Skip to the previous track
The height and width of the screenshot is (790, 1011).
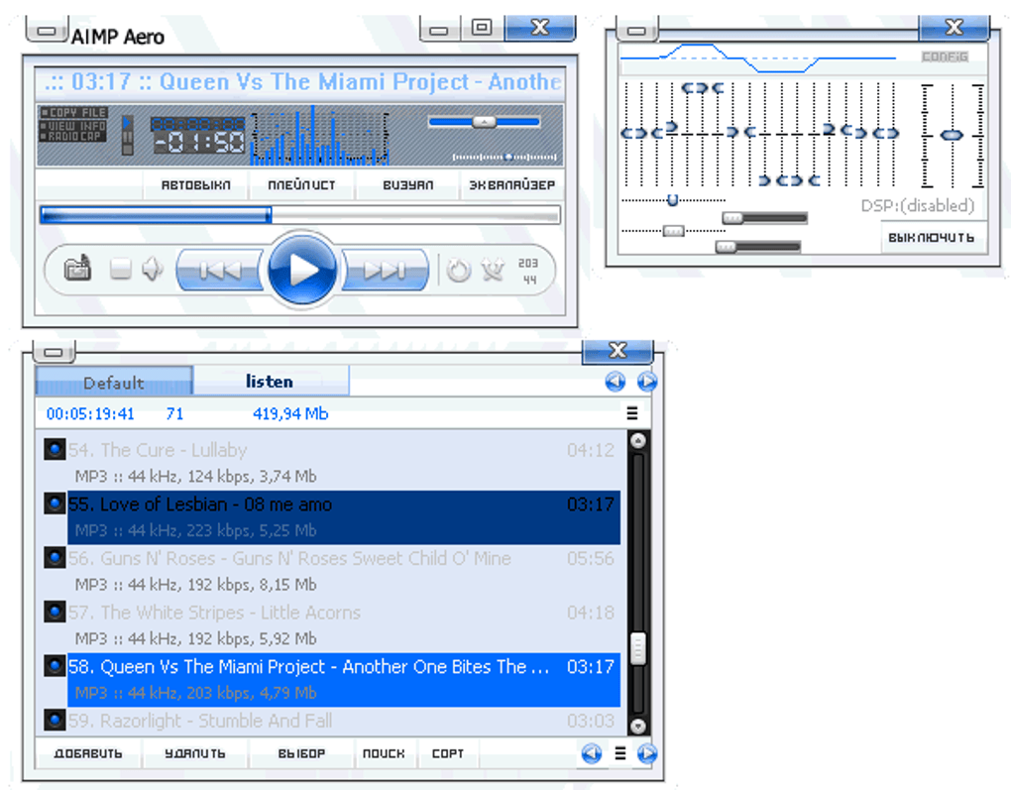pos(219,271)
